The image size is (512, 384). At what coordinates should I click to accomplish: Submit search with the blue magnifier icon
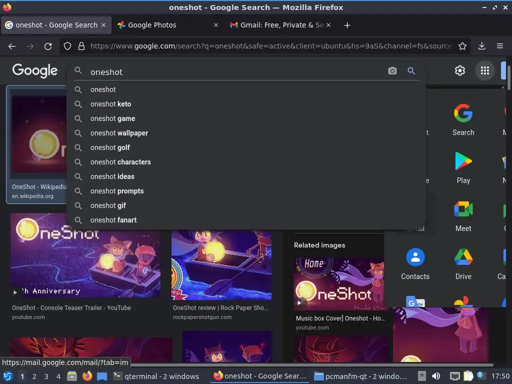point(411,71)
